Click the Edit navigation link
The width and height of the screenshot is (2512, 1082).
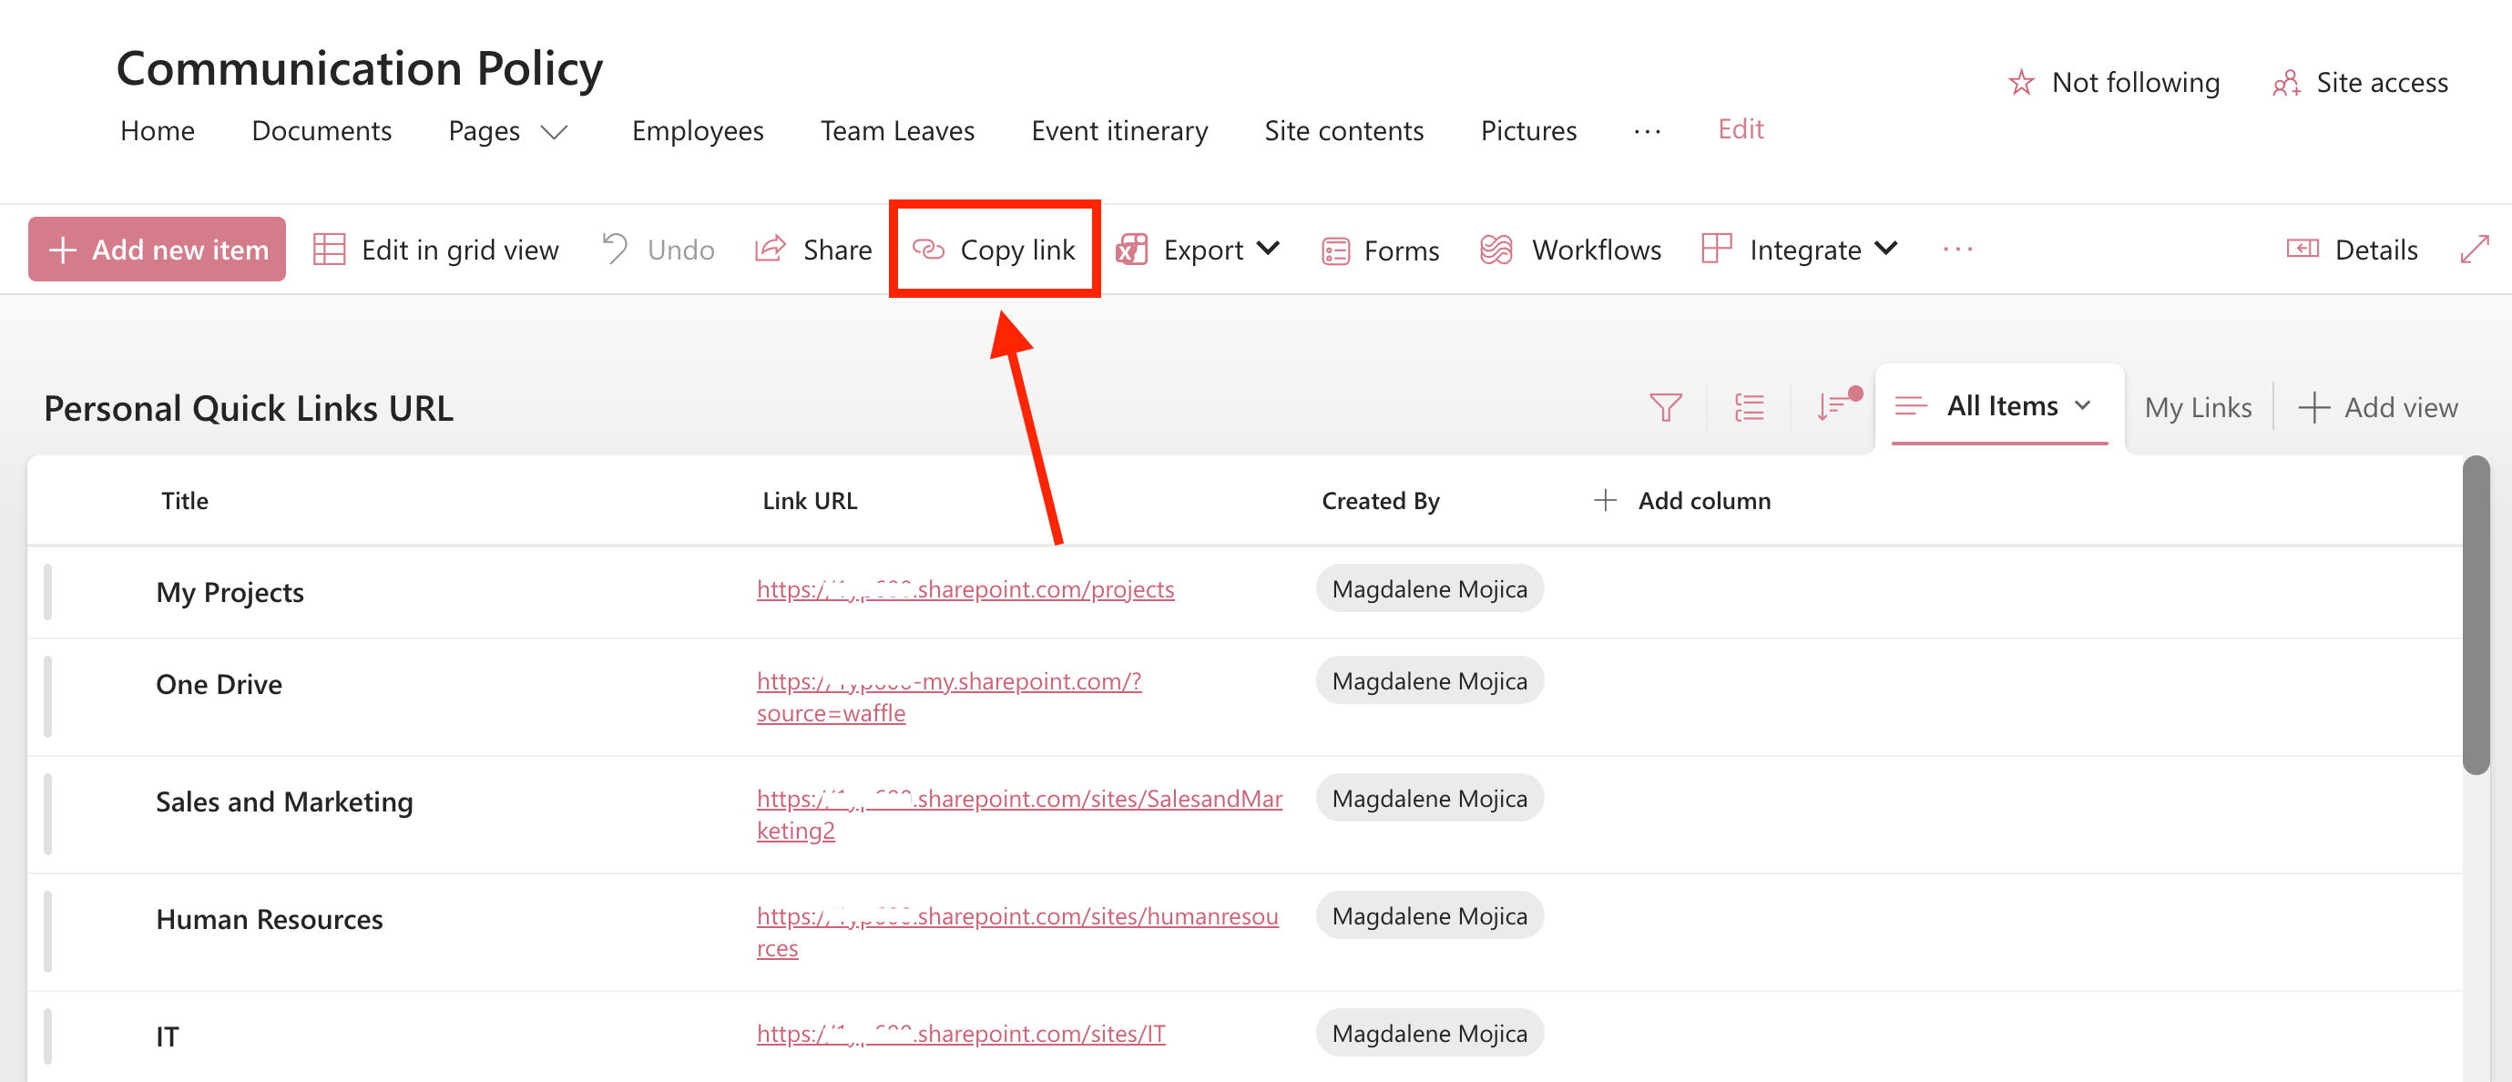coord(1741,128)
